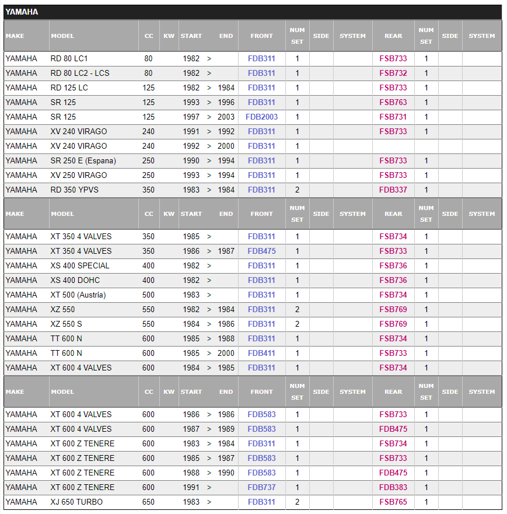Image resolution: width=507 pixels, height=514 pixels.
Task: Select CC value 500 in XT 500 (Austria) row
Action: coord(148,295)
